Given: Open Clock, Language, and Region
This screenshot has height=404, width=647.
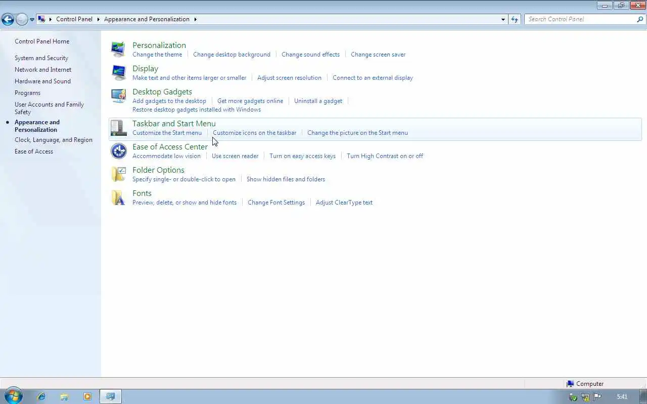Looking at the screenshot, I should tap(54, 140).
